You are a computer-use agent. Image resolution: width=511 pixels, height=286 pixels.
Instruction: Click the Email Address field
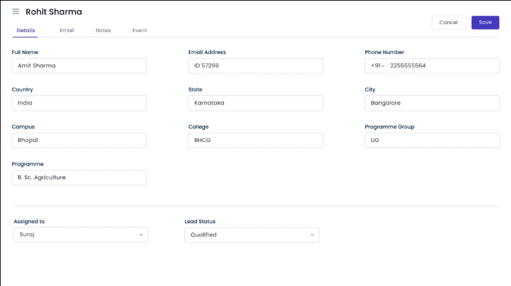tap(255, 66)
